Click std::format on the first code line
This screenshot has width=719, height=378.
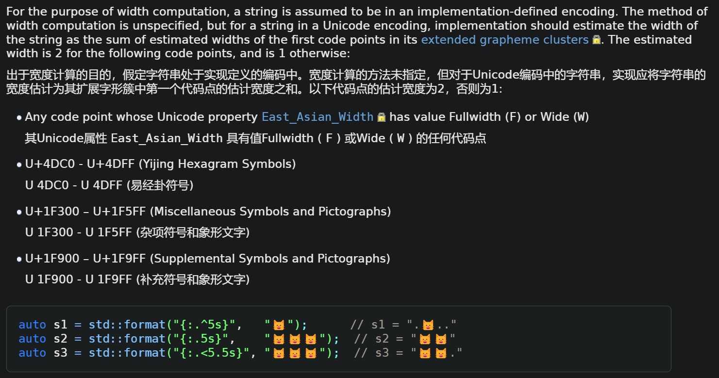[124, 325]
